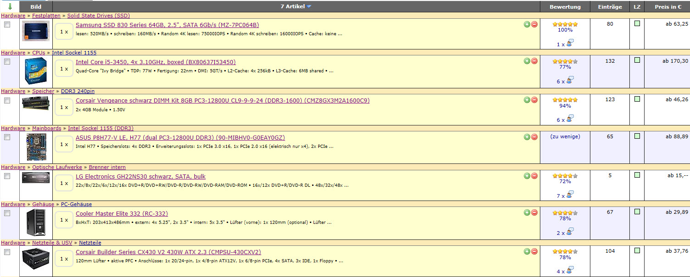This screenshot has width=690, height=277.
Task: Open Cooler Master Elite 332 product link
Action: 122,214
